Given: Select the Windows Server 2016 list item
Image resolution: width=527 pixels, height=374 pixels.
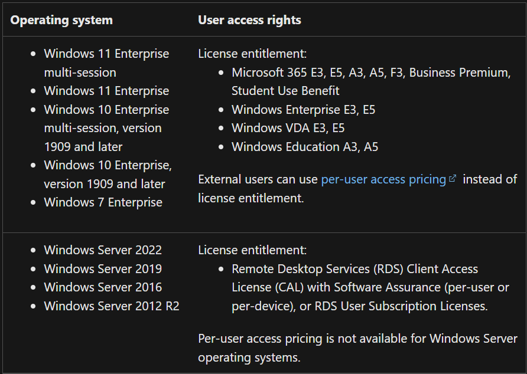Looking at the screenshot, I should click(103, 287).
